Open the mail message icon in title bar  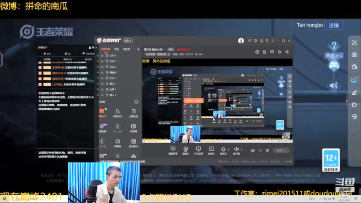[x=250, y=41]
